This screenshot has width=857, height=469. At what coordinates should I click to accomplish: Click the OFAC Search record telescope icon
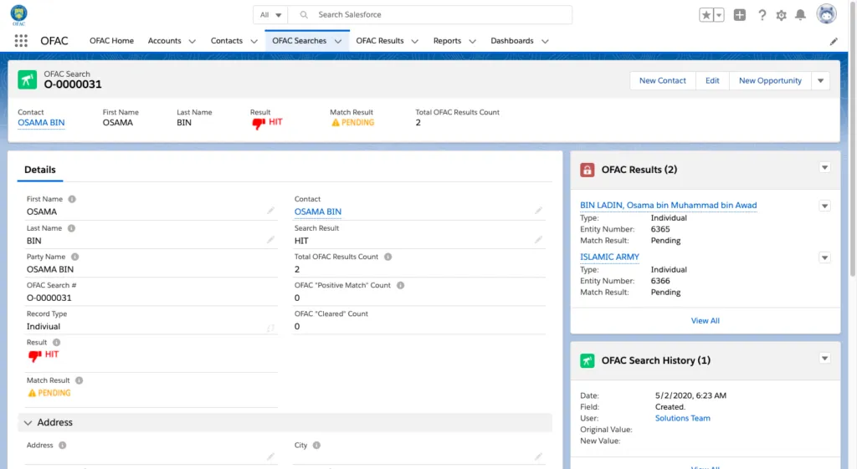click(x=28, y=79)
